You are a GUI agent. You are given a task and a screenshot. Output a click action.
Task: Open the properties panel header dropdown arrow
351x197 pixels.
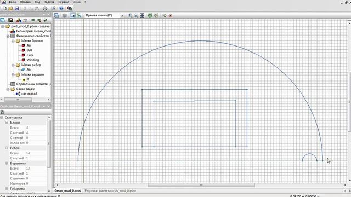(44, 106)
